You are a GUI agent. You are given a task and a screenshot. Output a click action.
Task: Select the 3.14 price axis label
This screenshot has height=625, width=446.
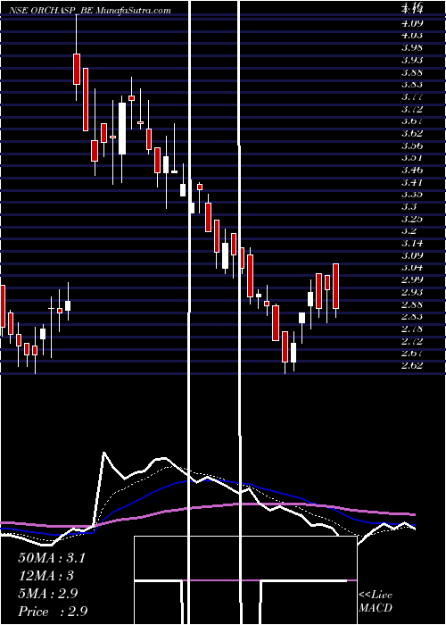point(412,243)
